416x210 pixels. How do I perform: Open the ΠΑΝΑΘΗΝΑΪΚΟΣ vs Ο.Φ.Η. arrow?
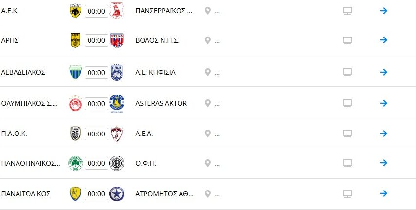tap(384, 163)
